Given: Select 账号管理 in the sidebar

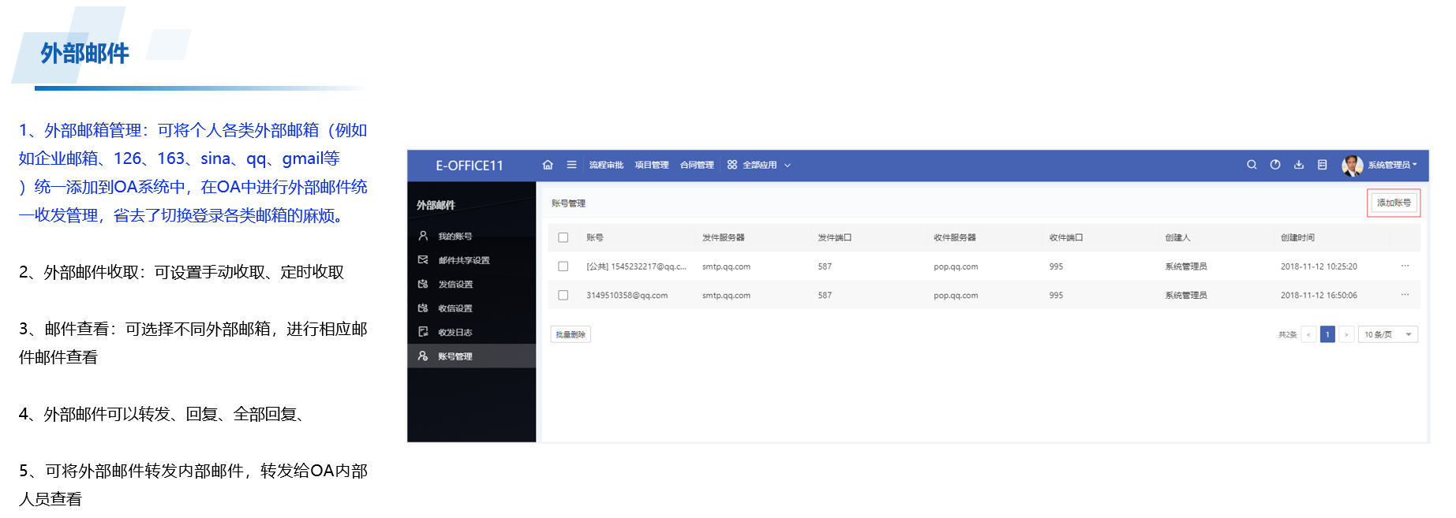Looking at the screenshot, I should [471, 356].
